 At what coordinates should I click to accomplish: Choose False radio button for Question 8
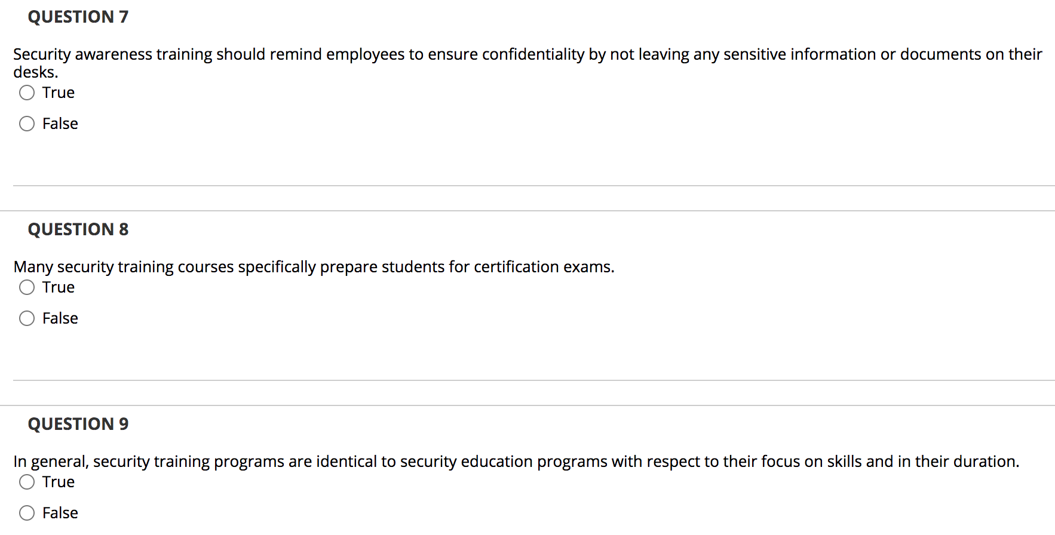click(x=27, y=318)
